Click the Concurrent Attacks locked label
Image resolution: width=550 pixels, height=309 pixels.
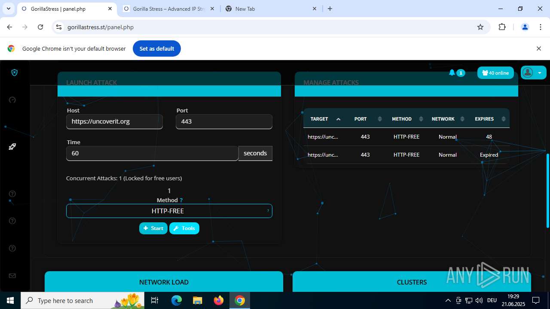click(x=124, y=178)
